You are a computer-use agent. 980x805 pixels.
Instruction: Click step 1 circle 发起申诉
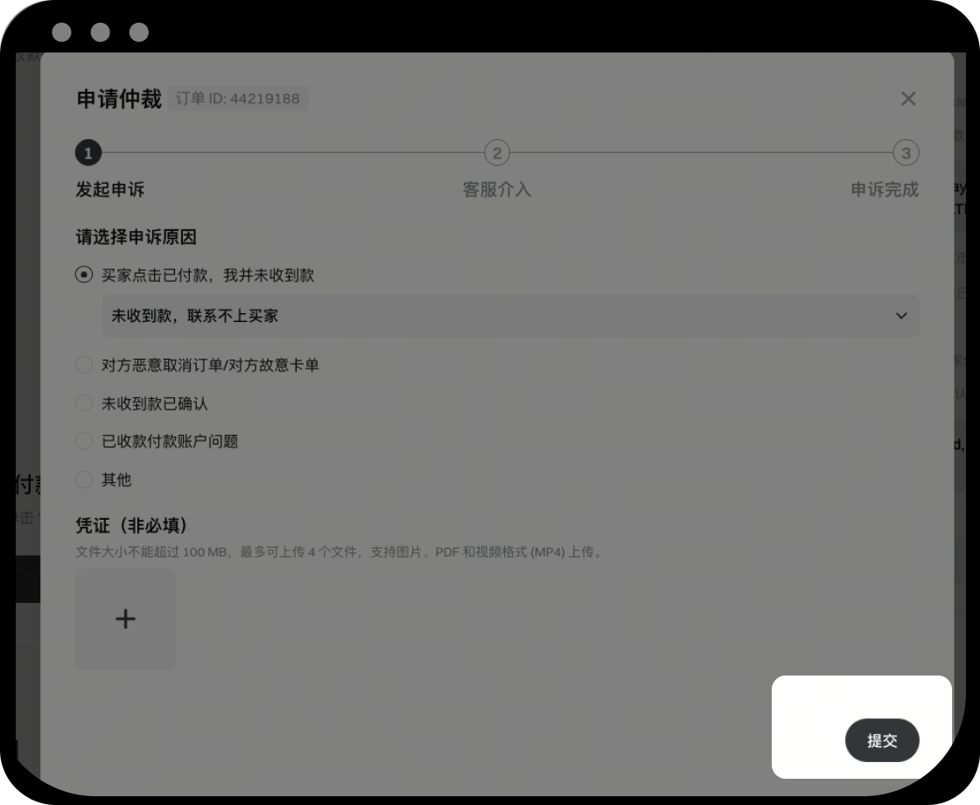coord(88,153)
